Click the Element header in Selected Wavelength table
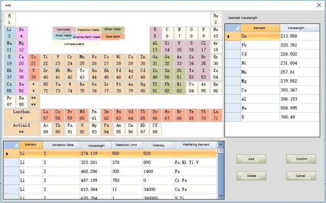This screenshot has height=203, width=326. [260, 28]
